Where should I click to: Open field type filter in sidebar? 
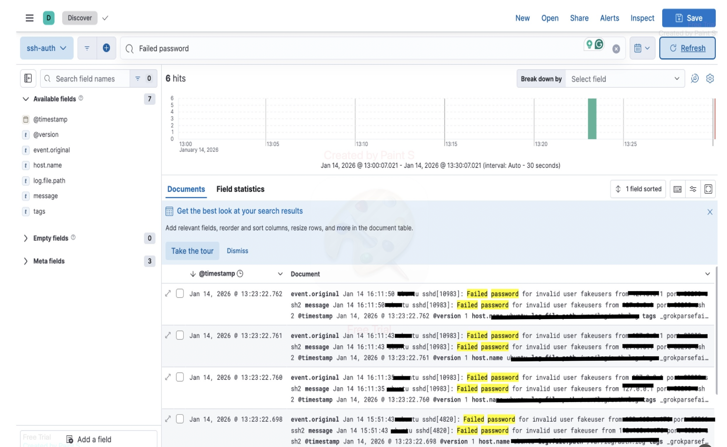(x=143, y=79)
